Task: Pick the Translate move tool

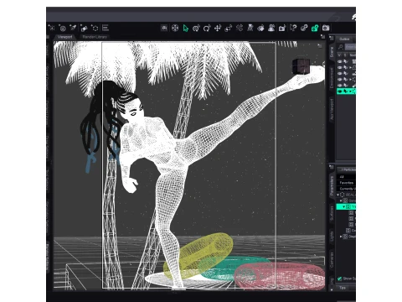Action: click(218, 29)
